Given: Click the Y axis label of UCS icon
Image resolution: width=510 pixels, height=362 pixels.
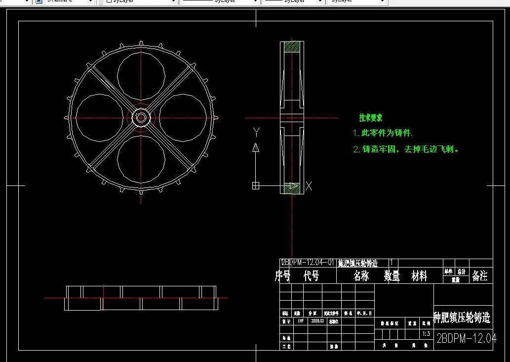Looking at the screenshot, I should pos(256,132).
